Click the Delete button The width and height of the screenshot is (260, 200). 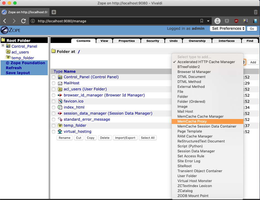(105, 138)
